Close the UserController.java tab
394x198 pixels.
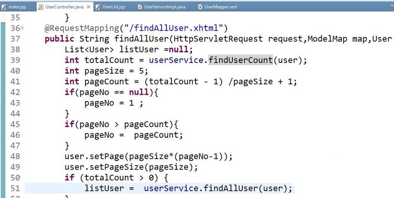[x=87, y=7]
